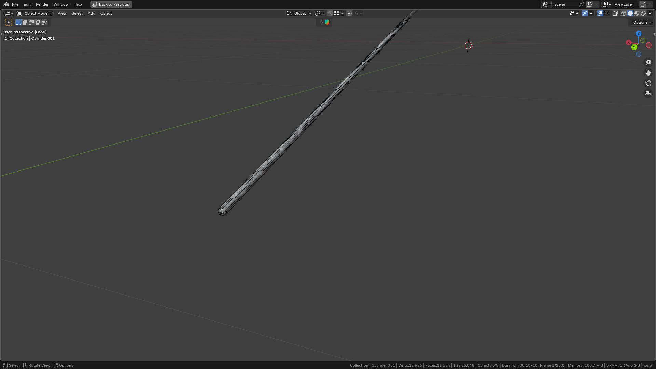
Task: Click the pan view hand icon
Action: tap(648, 73)
